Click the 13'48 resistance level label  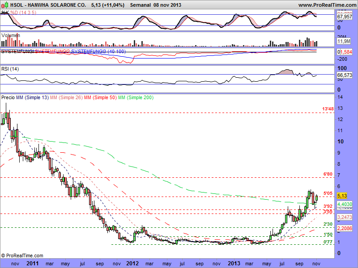(x=328, y=109)
